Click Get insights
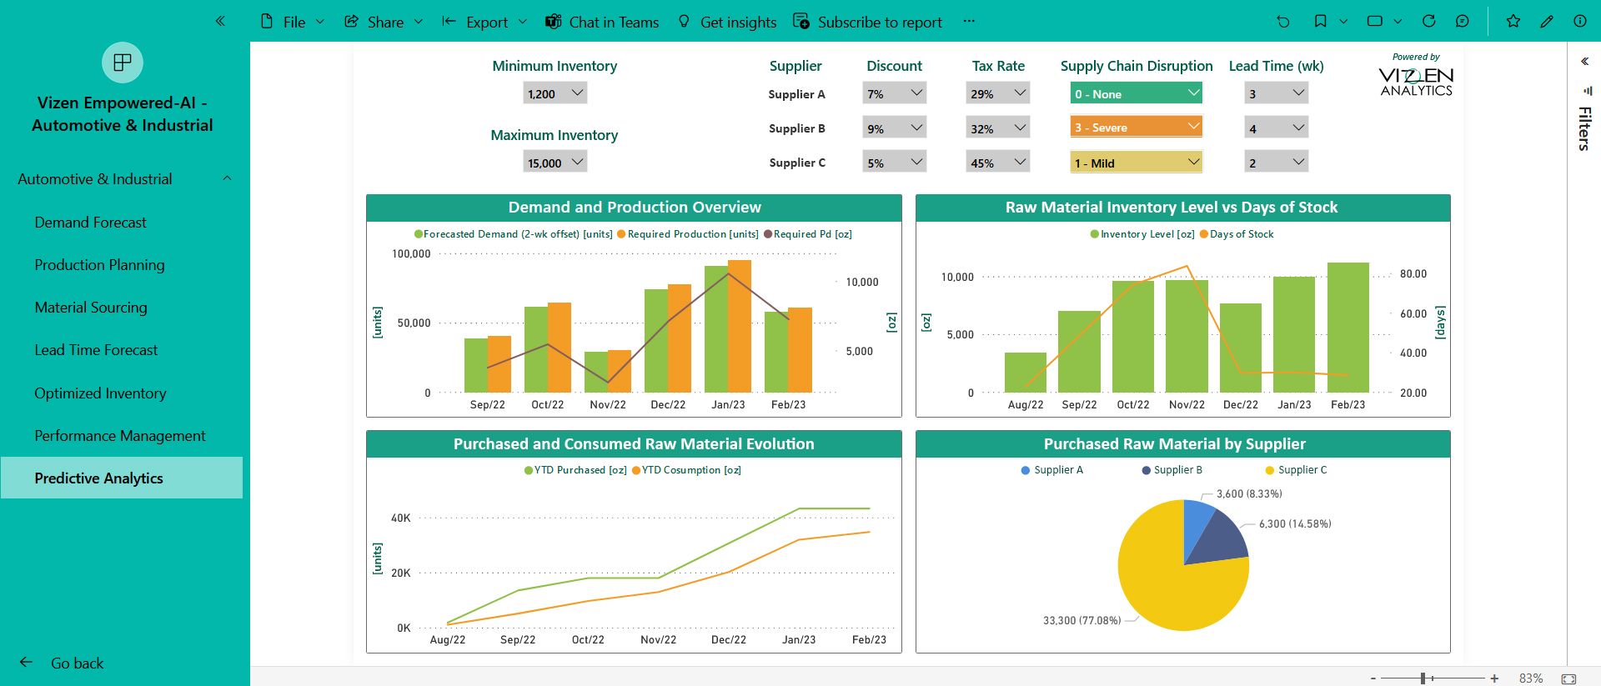The height and width of the screenshot is (686, 1601). (726, 22)
